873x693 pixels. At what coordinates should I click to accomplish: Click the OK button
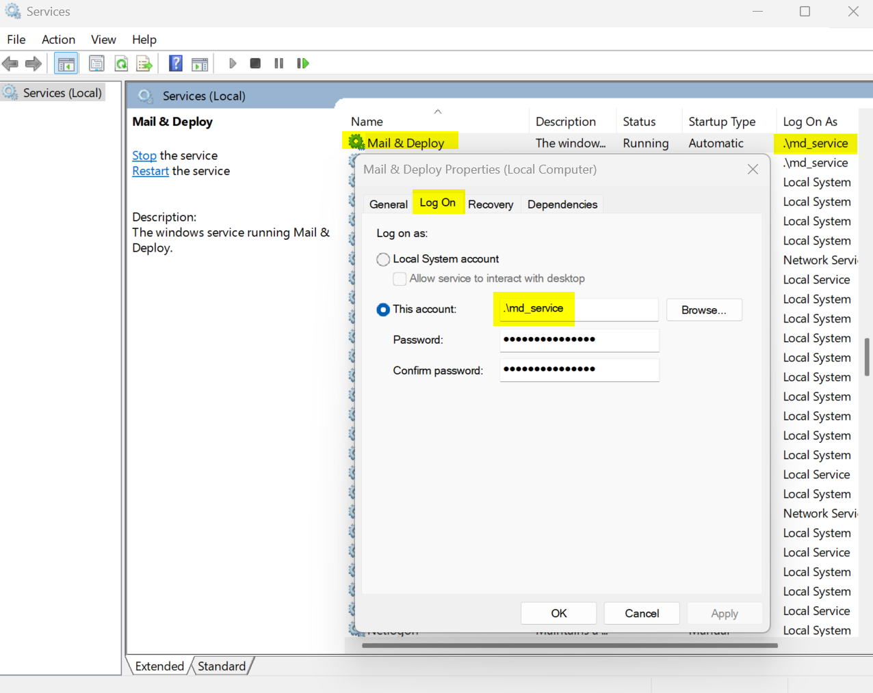(x=559, y=613)
